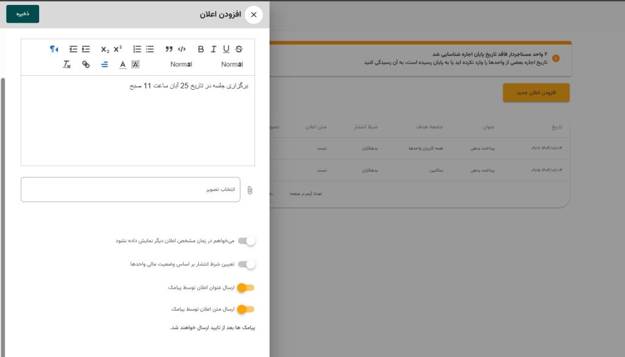Apply italic formatting to text

click(214, 49)
